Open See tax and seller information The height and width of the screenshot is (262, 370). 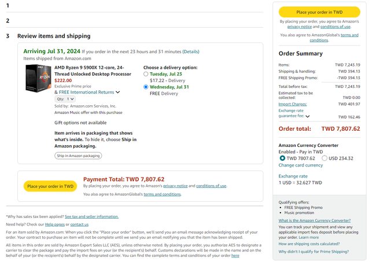pos(91,216)
